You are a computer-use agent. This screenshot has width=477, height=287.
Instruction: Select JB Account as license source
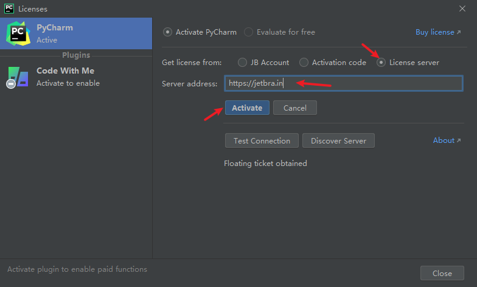(243, 62)
